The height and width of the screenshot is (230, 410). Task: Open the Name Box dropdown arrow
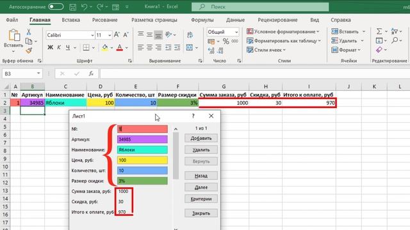pyautogui.click(x=38, y=73)
